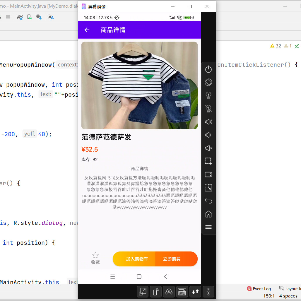
Task: Start screen recording with camera icon
Action: click(208, 175)
